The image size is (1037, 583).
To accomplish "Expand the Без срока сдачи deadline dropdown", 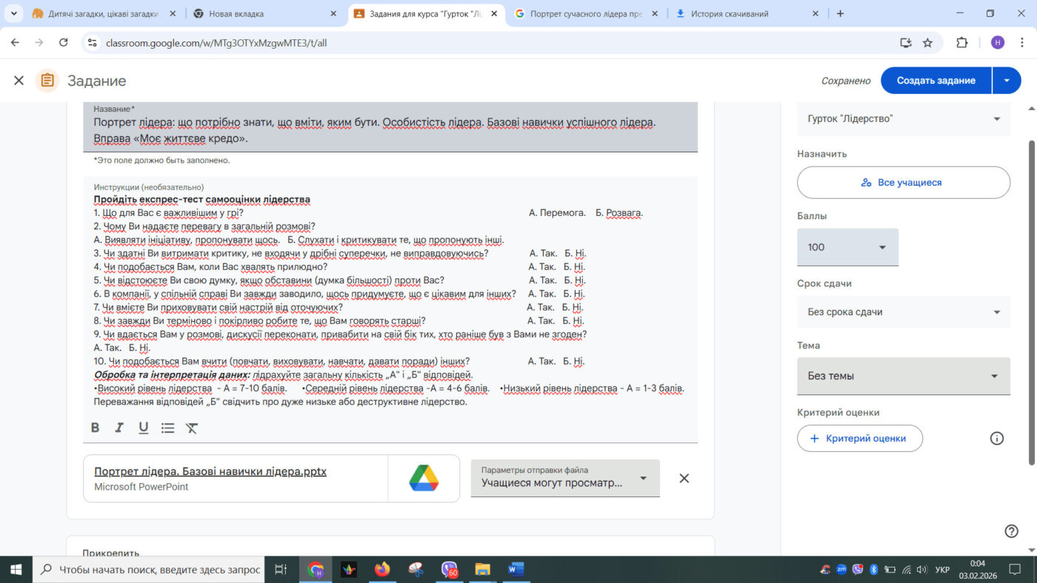I will click(903, 312).
